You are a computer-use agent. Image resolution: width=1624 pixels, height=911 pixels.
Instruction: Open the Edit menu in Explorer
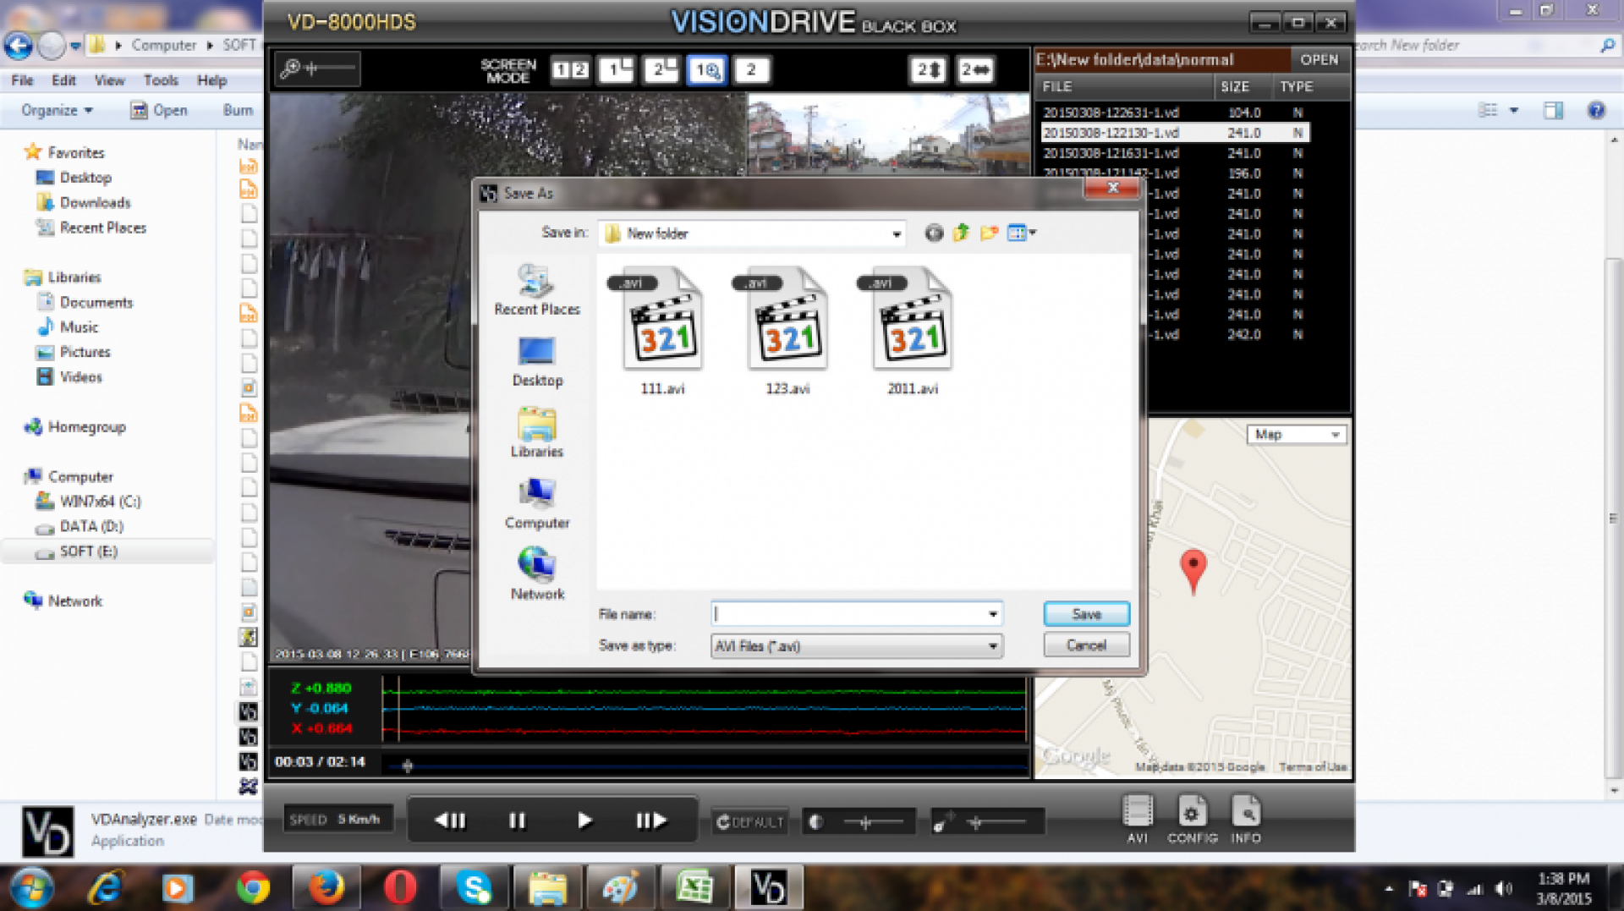point(63,80)
